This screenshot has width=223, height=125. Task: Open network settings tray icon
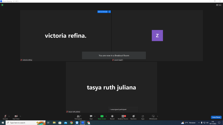coord(205,123)
